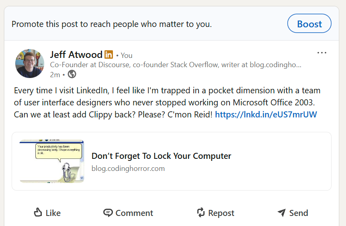The image size is (346, 226).
Task: Click the 2m post timestamp
Action: point(55,75)
